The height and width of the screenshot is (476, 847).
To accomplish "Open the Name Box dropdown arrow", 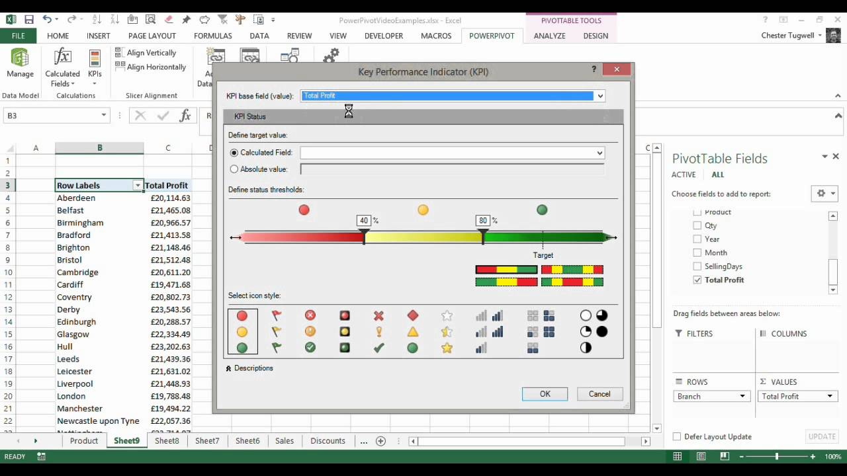I will [x=103, y=116].
